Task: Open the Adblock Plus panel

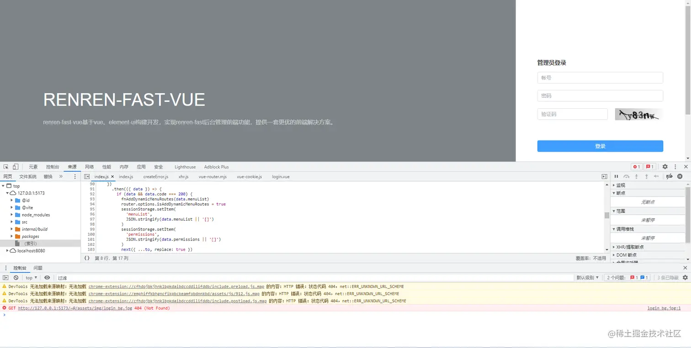Action: (217, 167)
